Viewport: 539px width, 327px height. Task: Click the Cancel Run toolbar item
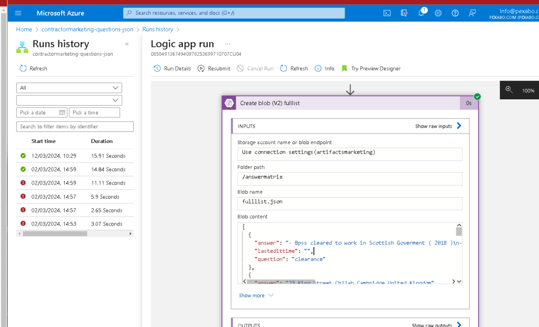click(255, 68)
